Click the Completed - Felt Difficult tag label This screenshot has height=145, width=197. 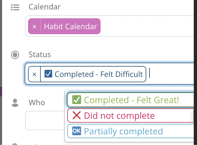click(98, 74)
